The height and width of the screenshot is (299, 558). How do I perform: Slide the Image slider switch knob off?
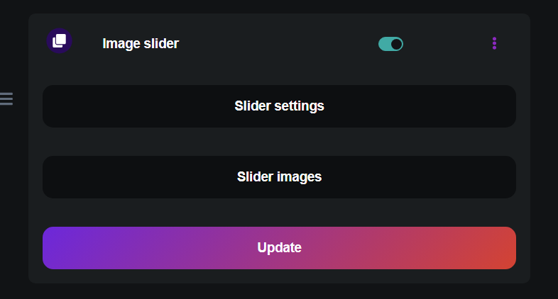point(396,44)
